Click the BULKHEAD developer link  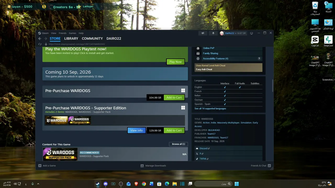tap(214, 130)
